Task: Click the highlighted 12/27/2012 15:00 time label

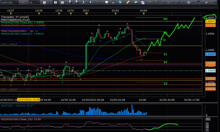Action: 29,99
